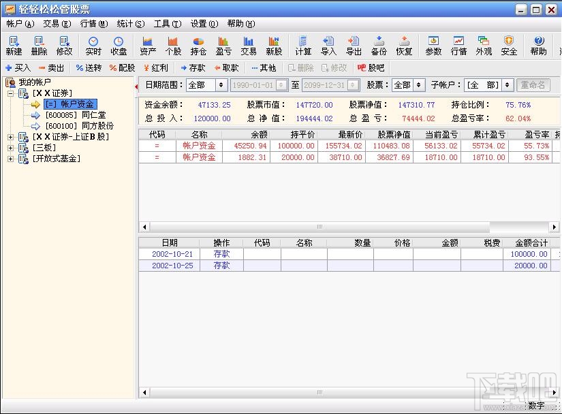Screen dimensions: 562x414
Task: Click upper table horizontal scrollbar thumb
Action: (319, 227)
